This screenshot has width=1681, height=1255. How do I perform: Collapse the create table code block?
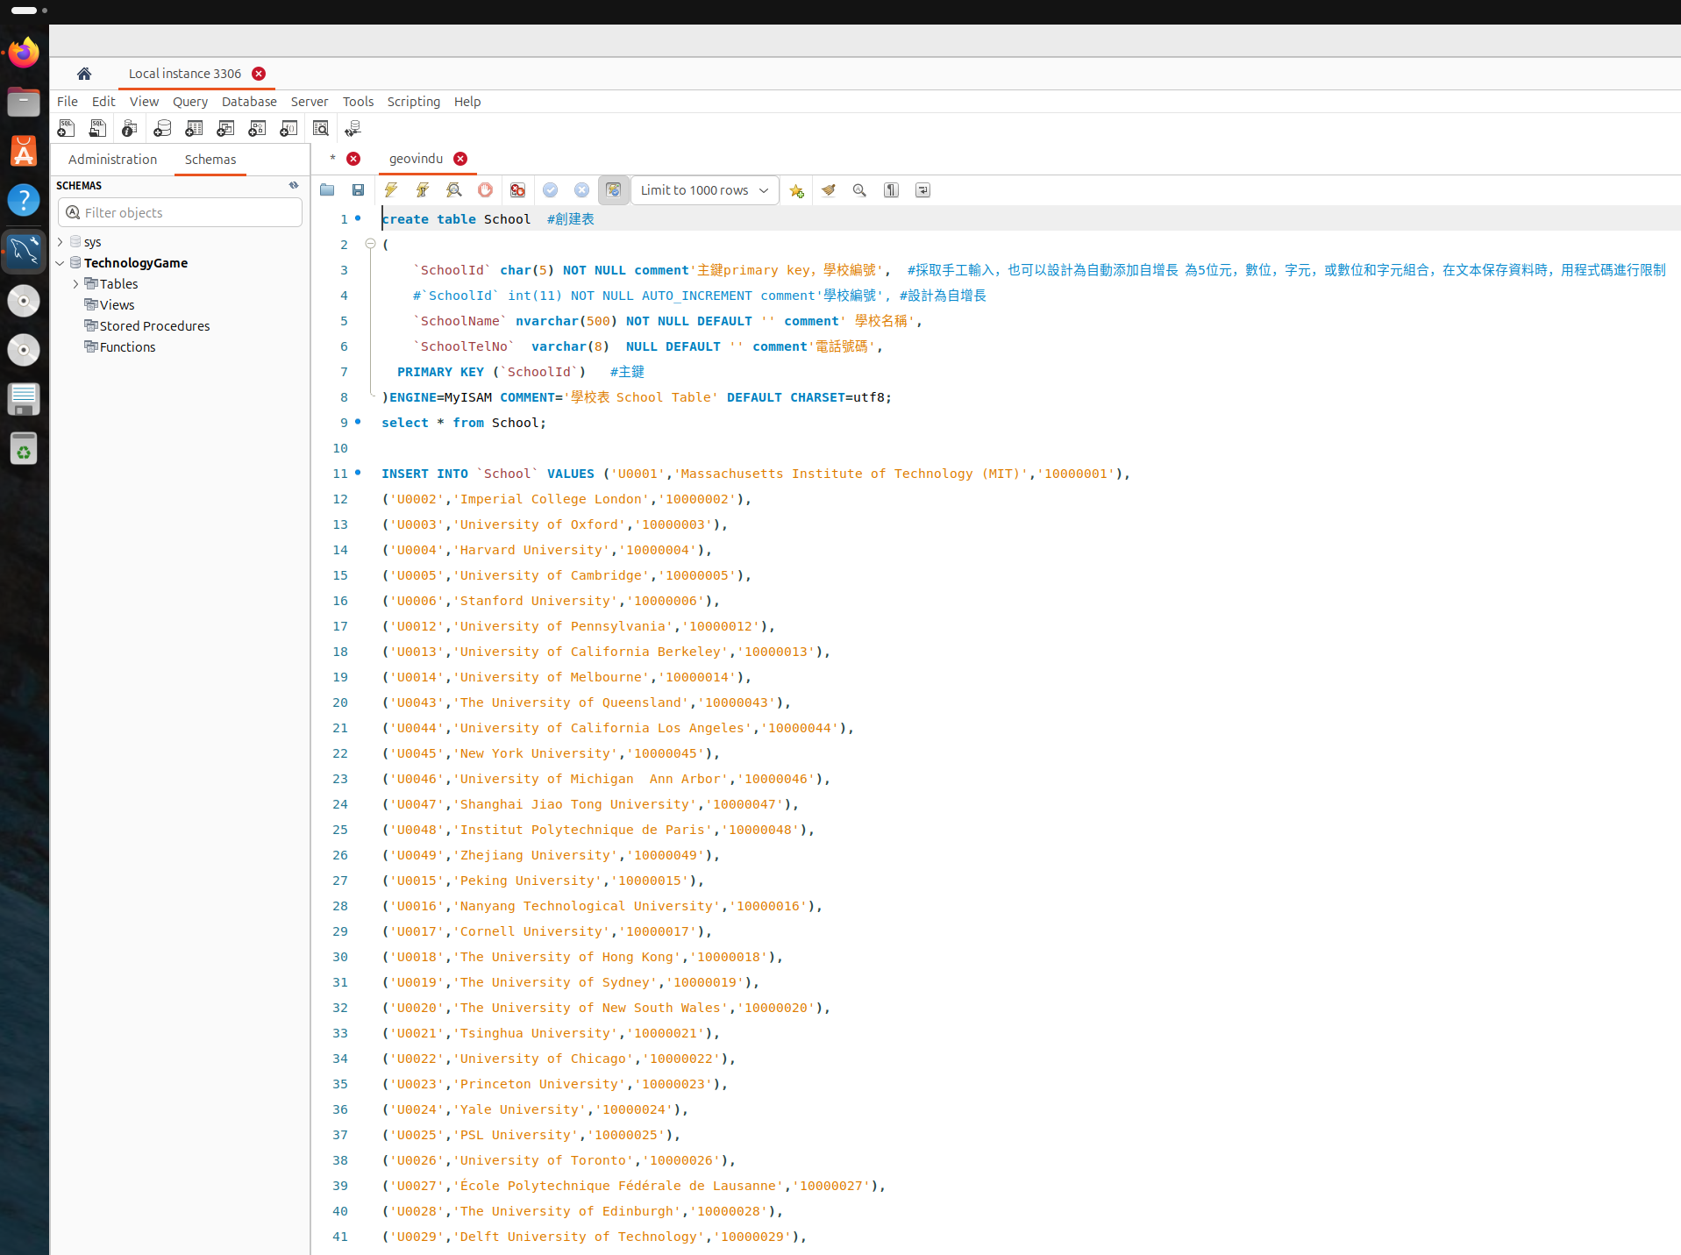tap(370, 244)
